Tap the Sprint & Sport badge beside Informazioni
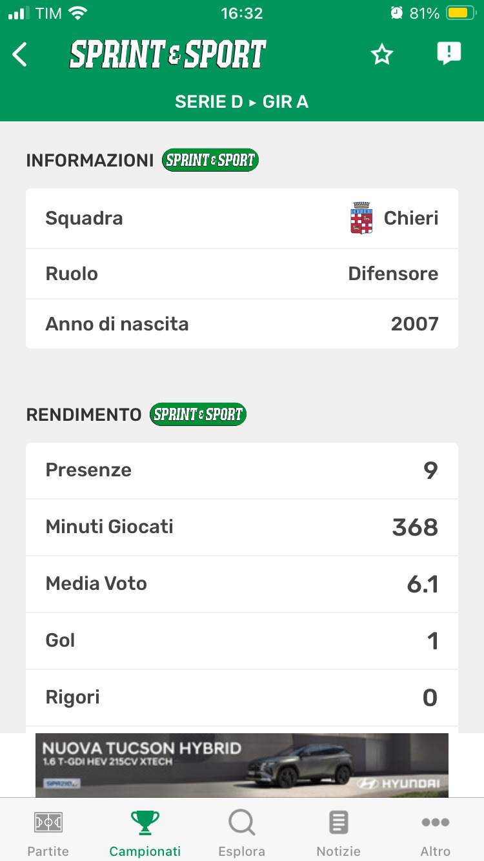 pyautogui.click(x=210, y=160)
